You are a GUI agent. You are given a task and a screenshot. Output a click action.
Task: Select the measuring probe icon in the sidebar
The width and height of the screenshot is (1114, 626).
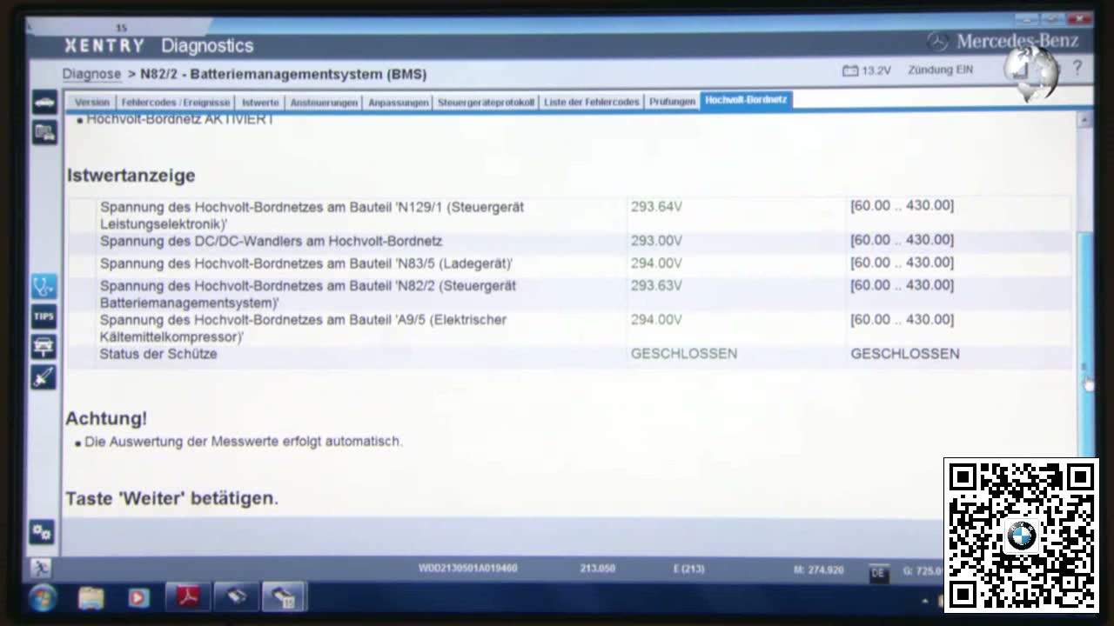(x=44, y=376)
